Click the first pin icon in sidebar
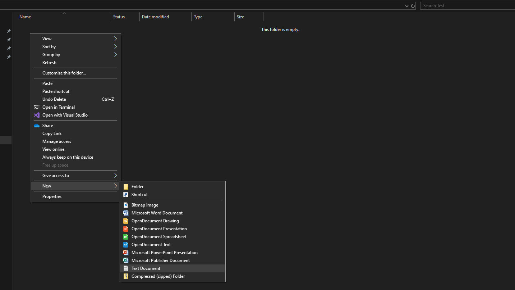Screen dimensions: 515x290 9,31
